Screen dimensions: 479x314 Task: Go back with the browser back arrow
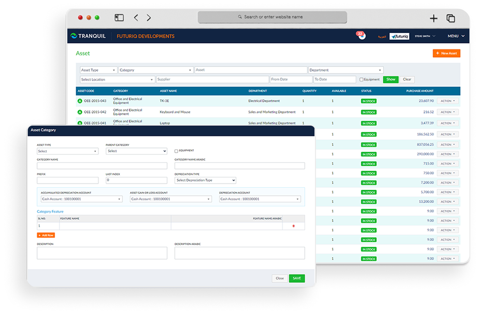point(136,18)
